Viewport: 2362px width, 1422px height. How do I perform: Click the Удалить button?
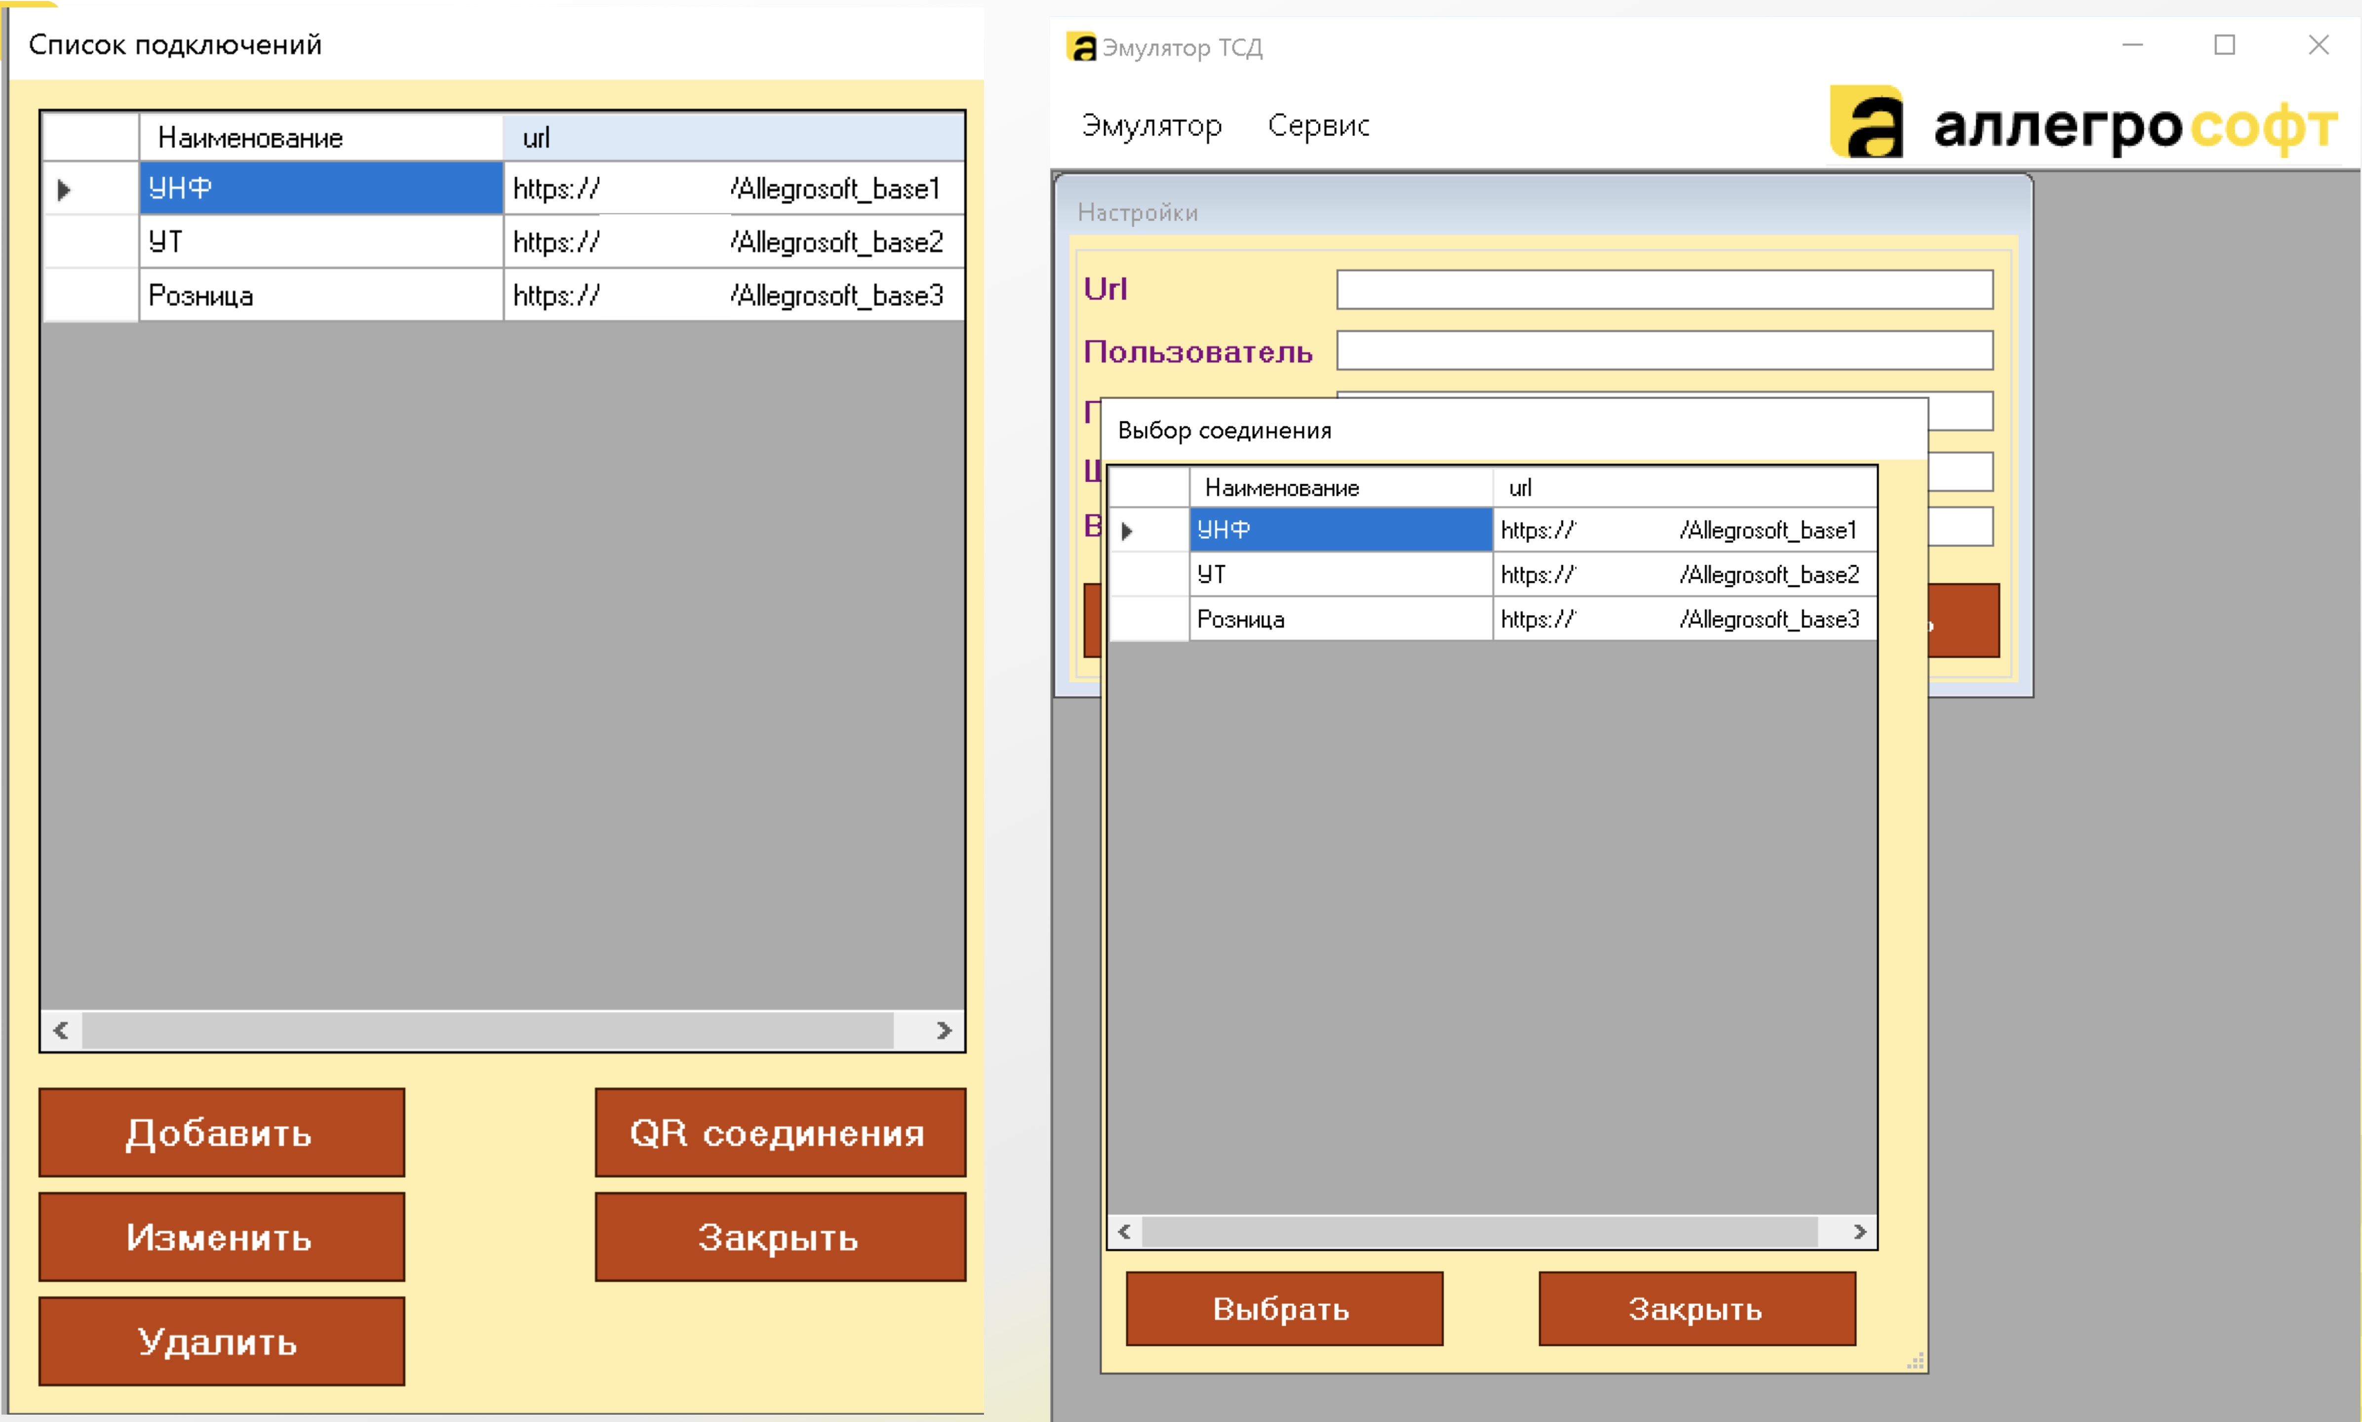point(221,1342)
